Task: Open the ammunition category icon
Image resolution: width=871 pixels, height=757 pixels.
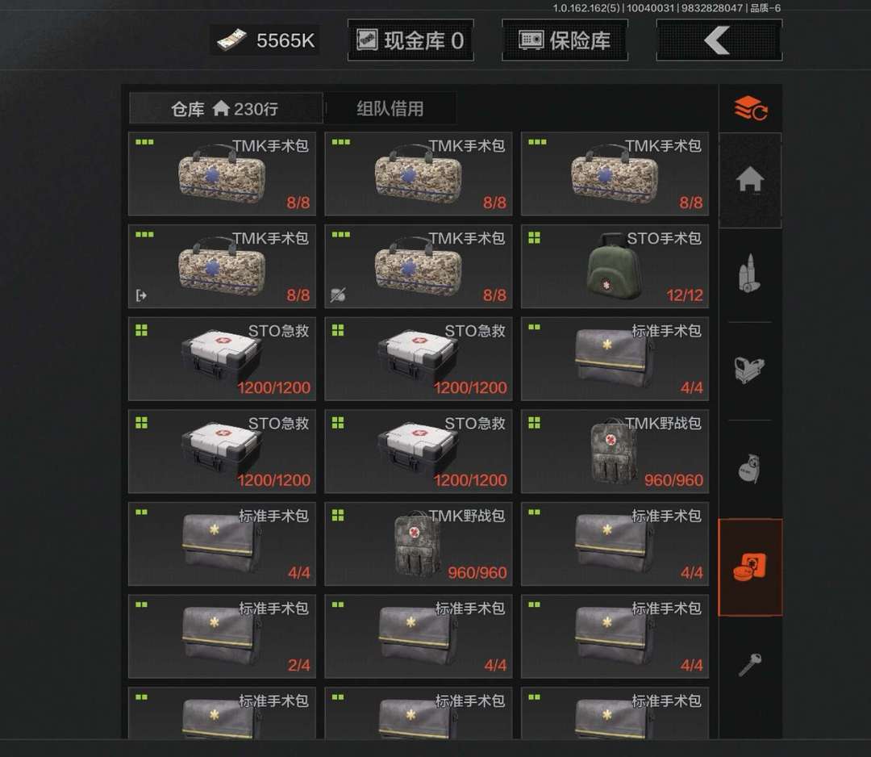Action: [748, 273]
